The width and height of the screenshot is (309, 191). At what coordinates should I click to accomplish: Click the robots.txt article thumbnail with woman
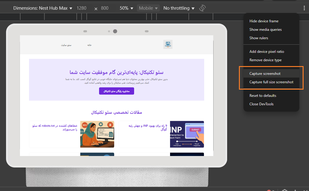(x=97, y=134)
